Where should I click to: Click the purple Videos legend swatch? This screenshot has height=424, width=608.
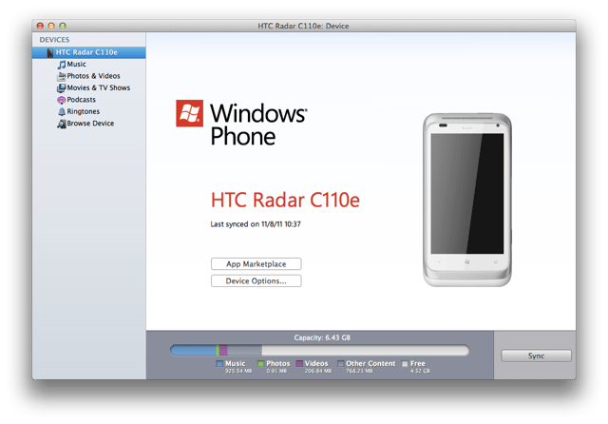pos(299,364)
